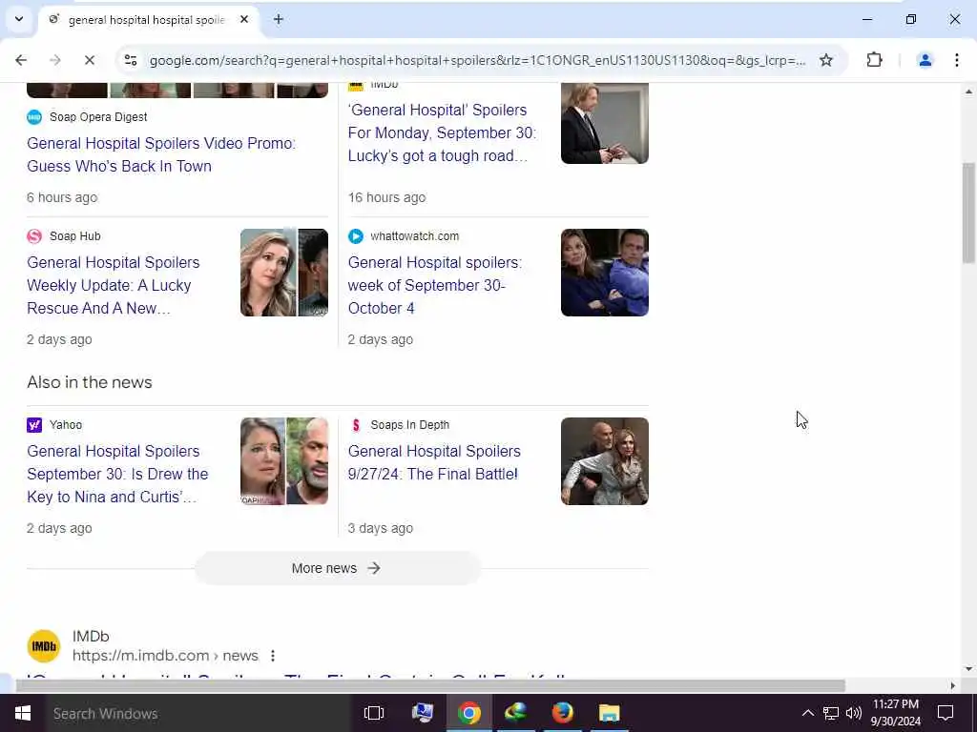Open 'Spoilers For Monday, September 30' article
This screenshot has width=977, height=732.
pyautogui.click(x=442, y=132)
